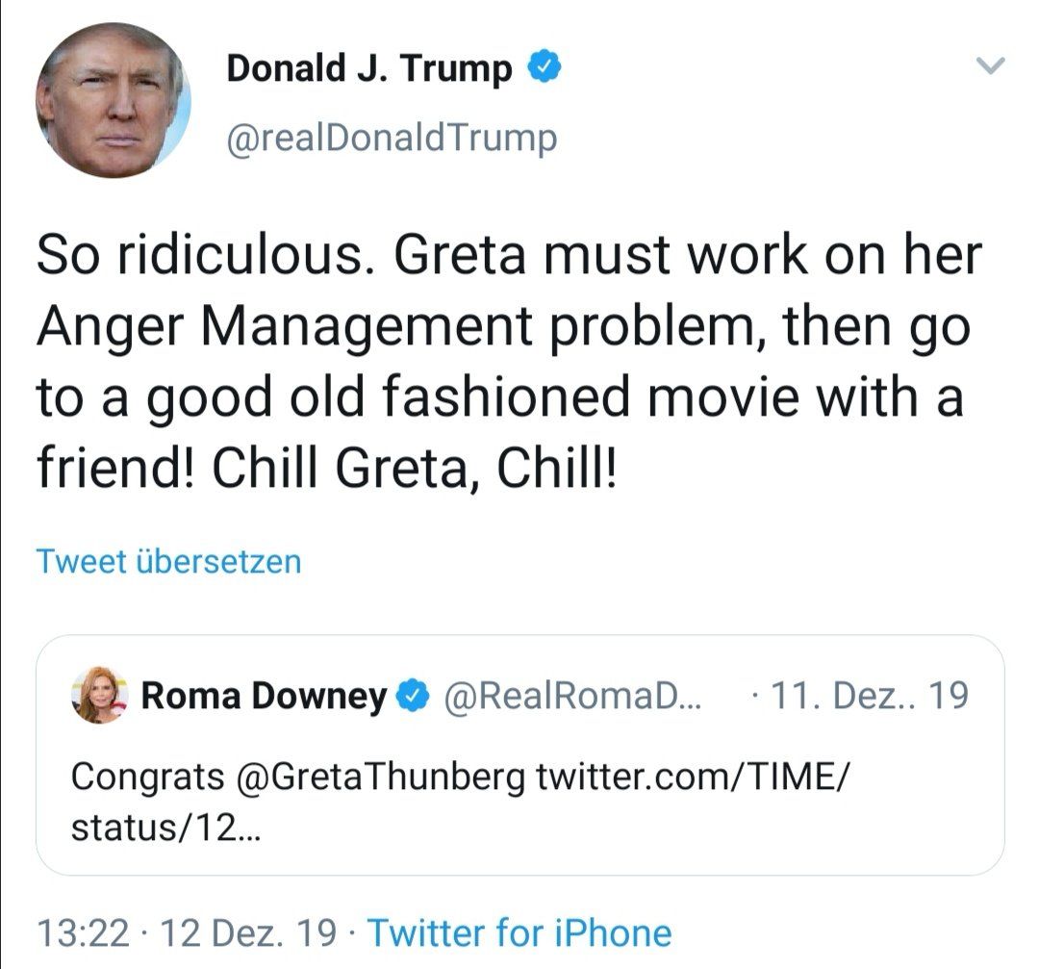Click the '12 Dez. 19' tweet date
The width and height of the screenshot is (1039, 969).
click(249, 932)
